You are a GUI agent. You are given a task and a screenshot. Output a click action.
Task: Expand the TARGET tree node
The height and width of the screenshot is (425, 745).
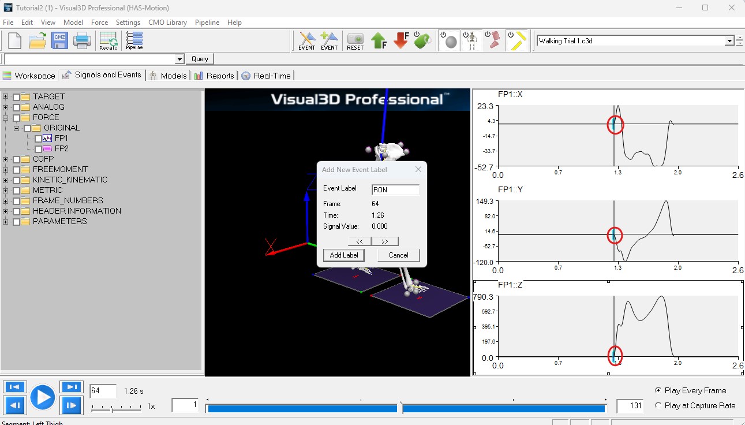click(x=6, y=96)
